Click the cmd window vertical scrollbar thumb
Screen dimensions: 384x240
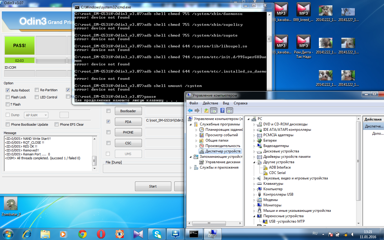coord(269,40)
